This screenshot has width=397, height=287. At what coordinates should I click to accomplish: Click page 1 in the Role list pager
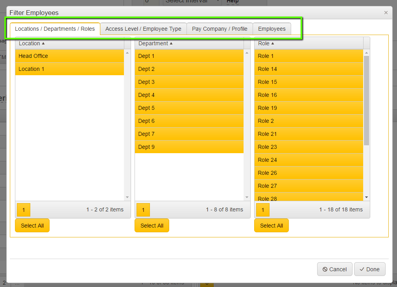(x=263, y=210)
